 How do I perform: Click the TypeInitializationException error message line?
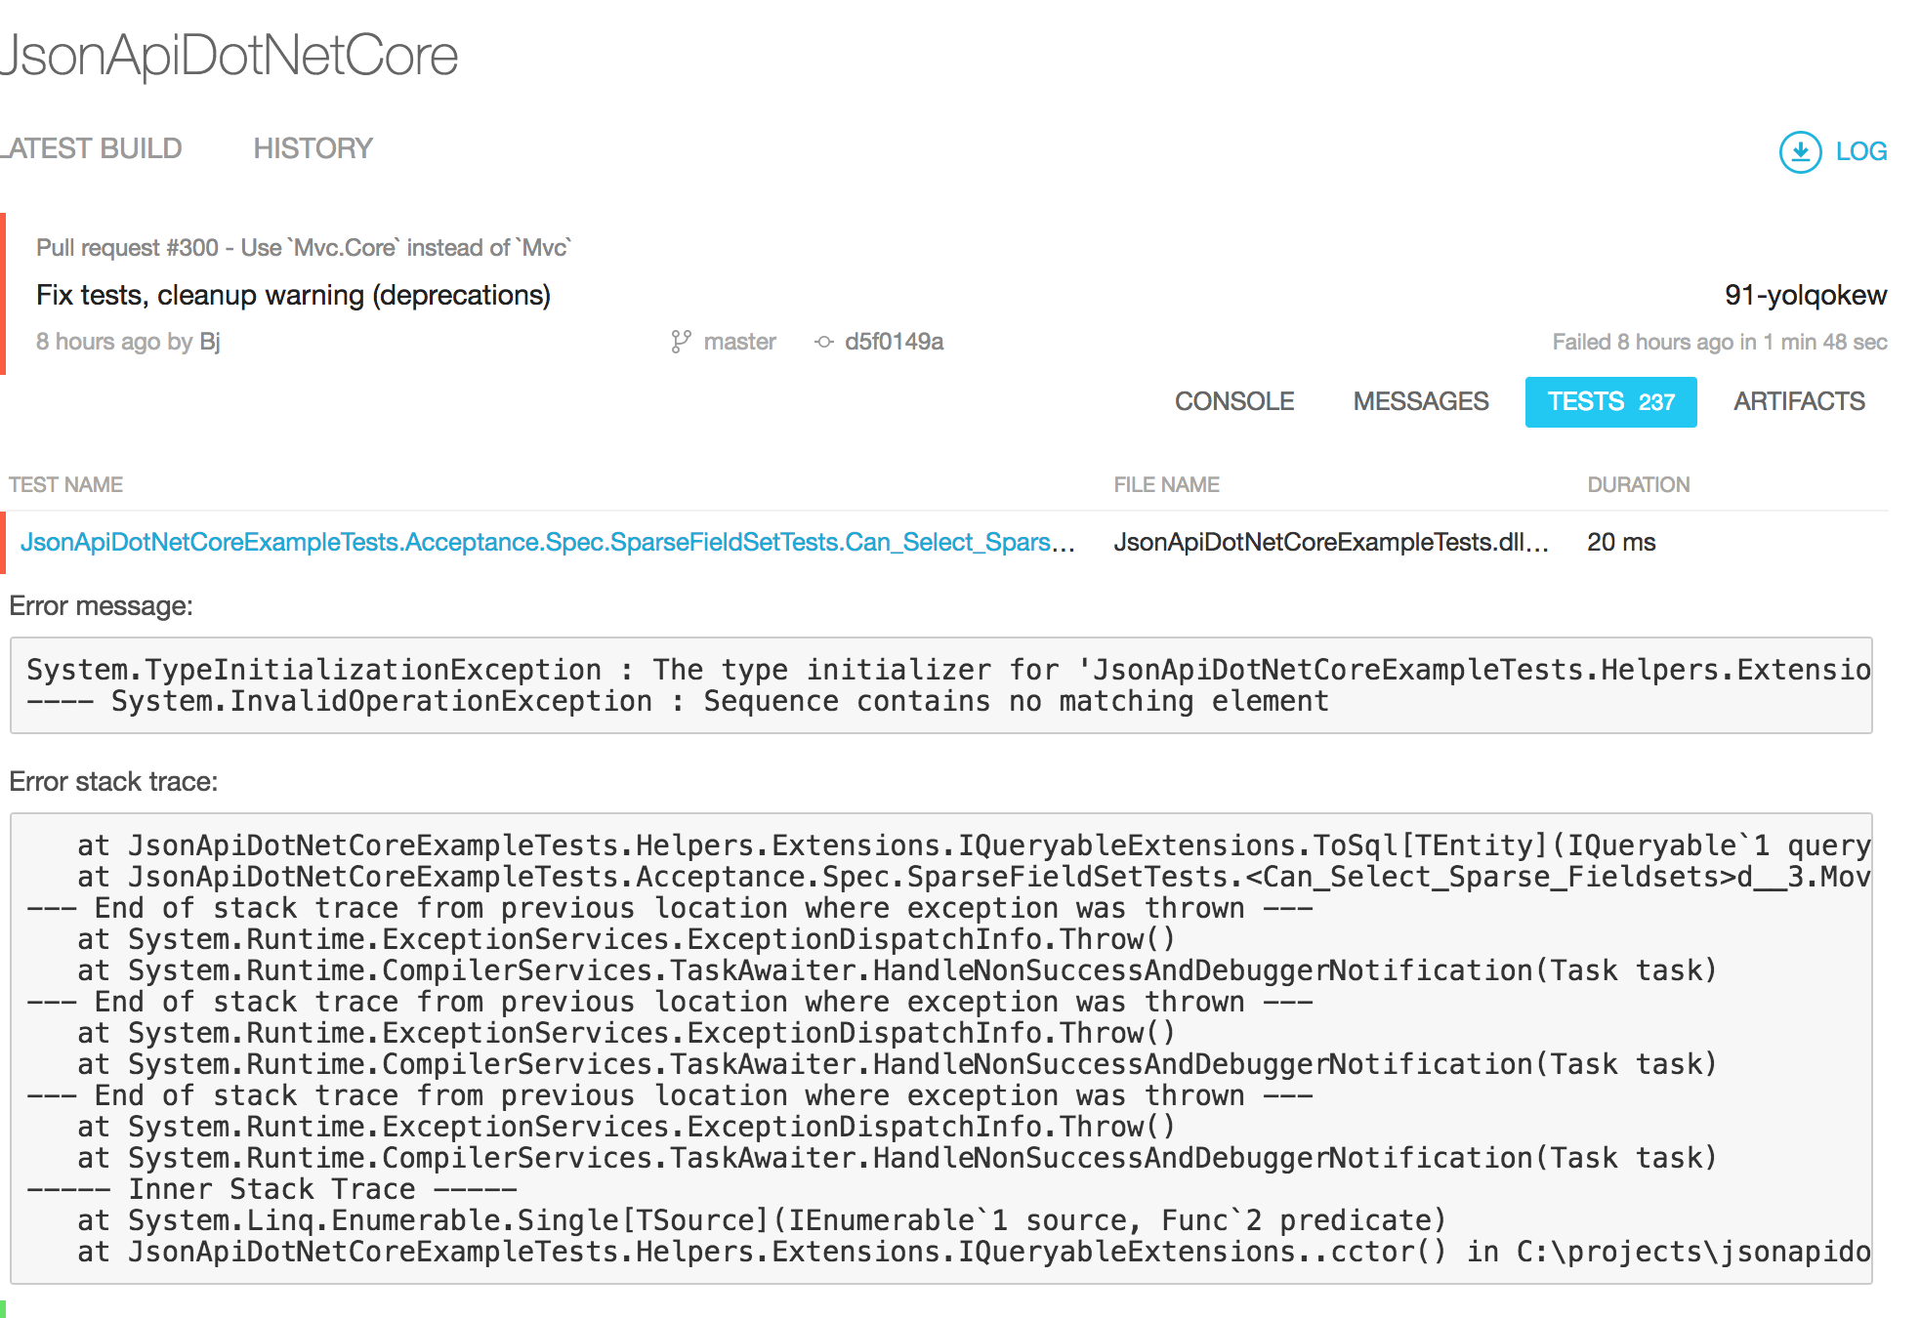948,670
